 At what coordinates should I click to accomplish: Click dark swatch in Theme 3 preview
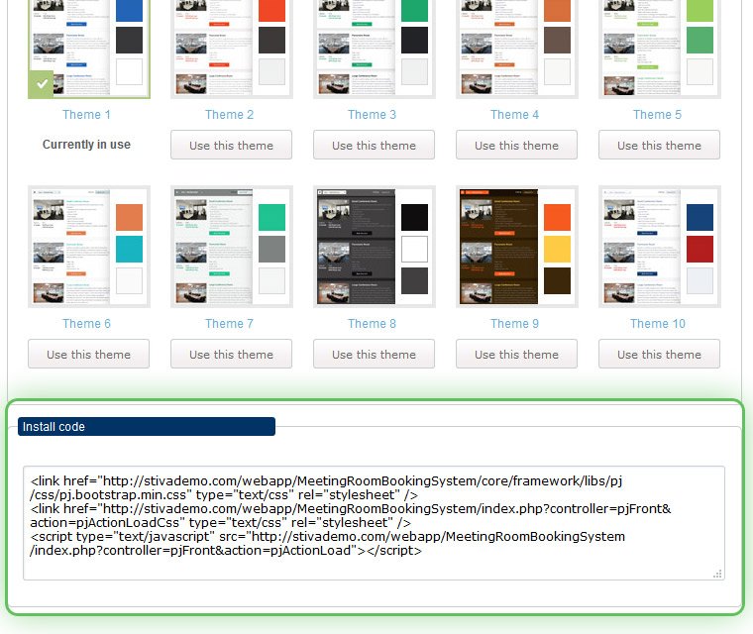414,40
